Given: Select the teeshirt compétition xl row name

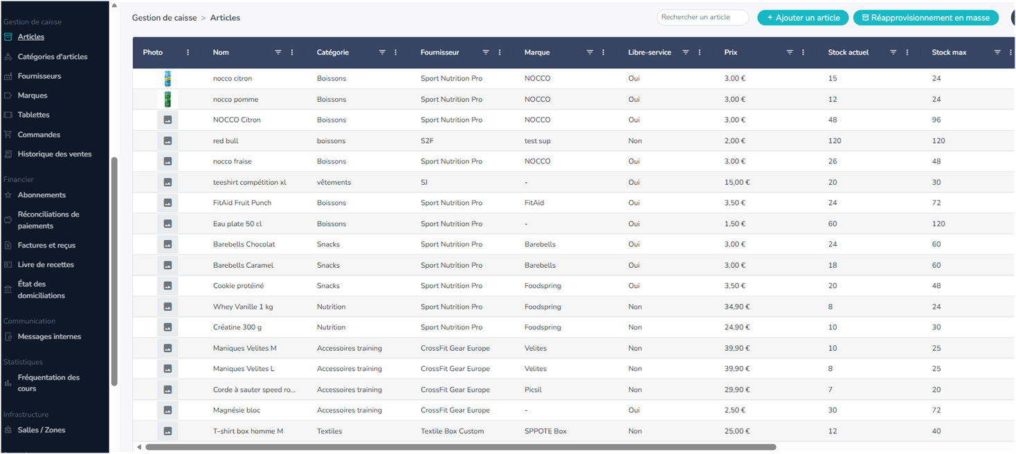Looking at the screenshot, I should point(250,182).
